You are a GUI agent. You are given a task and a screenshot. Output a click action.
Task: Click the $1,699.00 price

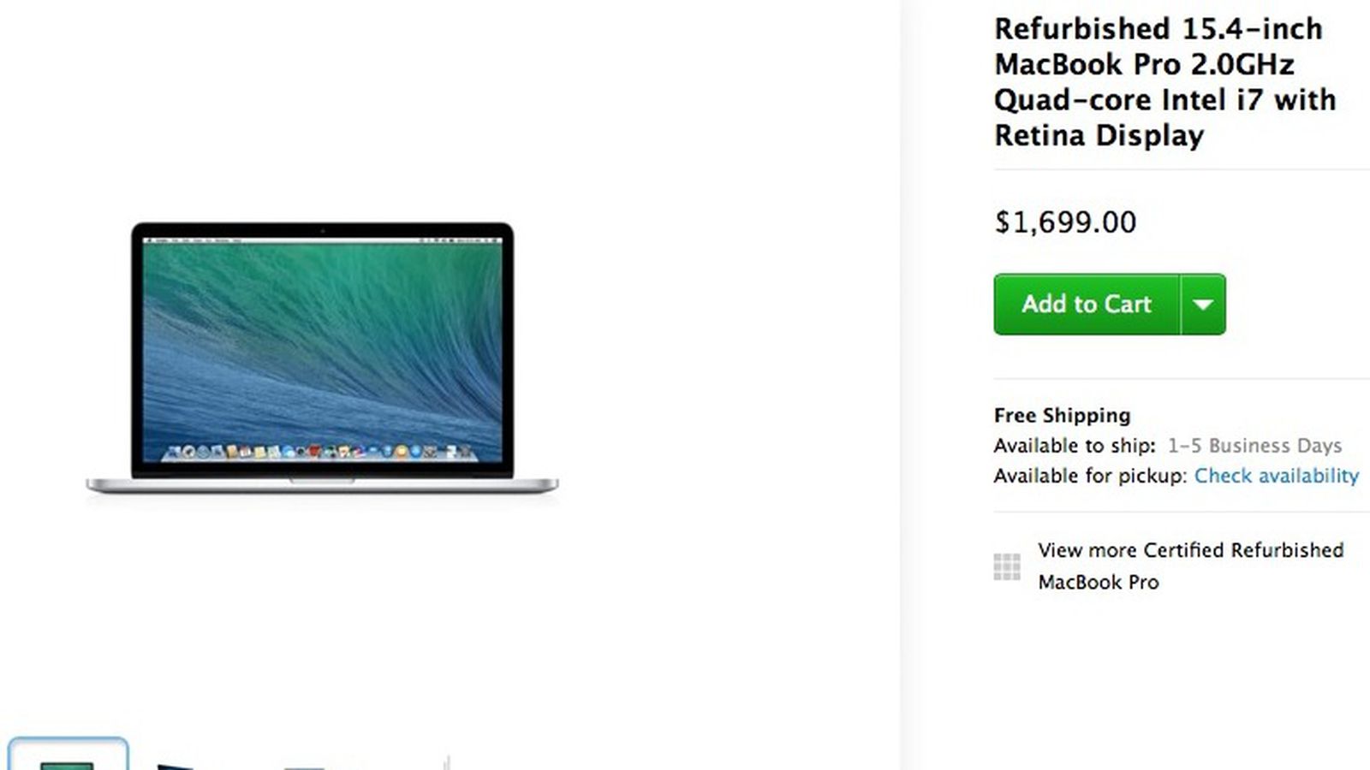pyautogui.click(x=1065, y=222)
